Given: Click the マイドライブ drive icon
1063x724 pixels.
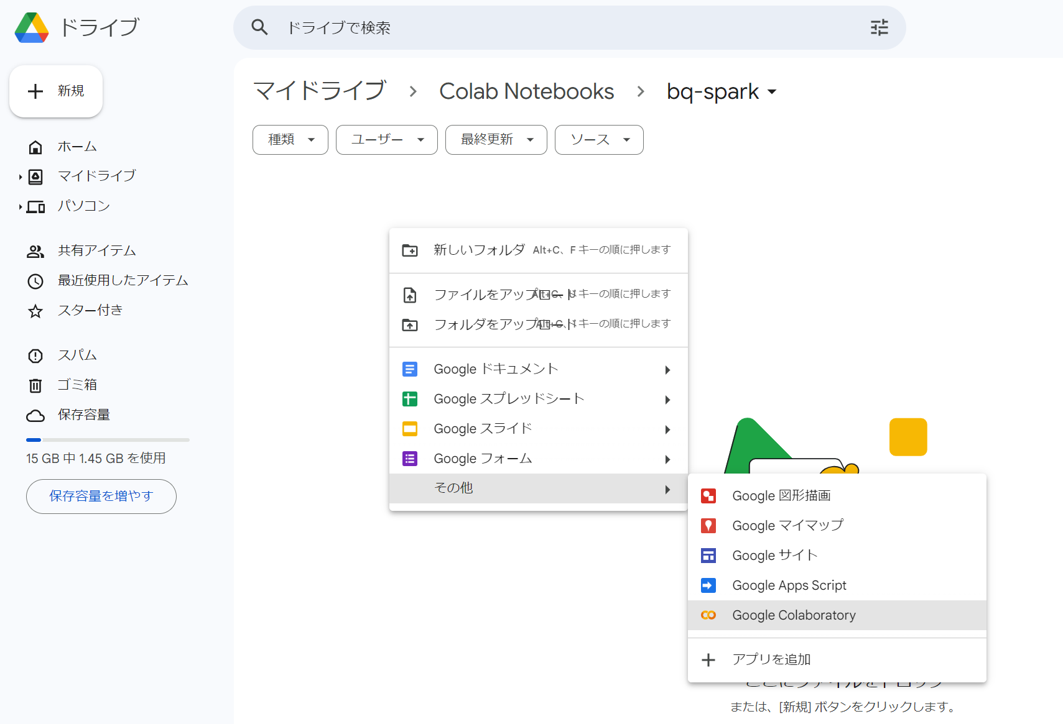Looking at the screenshot, I should click(x=35, y=177).
